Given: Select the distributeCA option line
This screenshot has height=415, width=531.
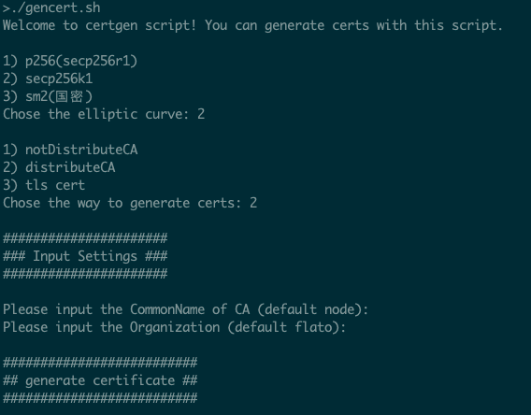Looking at the screenshot, I should 59,167.
